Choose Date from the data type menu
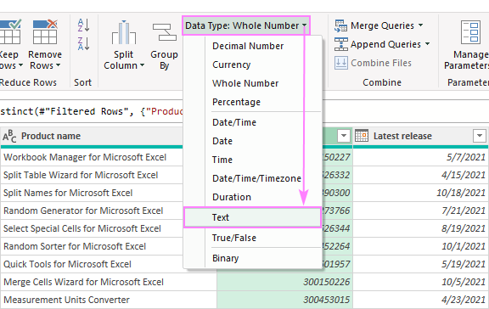Image resolution: width=489 pixels, height=309 pixels. click(222, 141)
